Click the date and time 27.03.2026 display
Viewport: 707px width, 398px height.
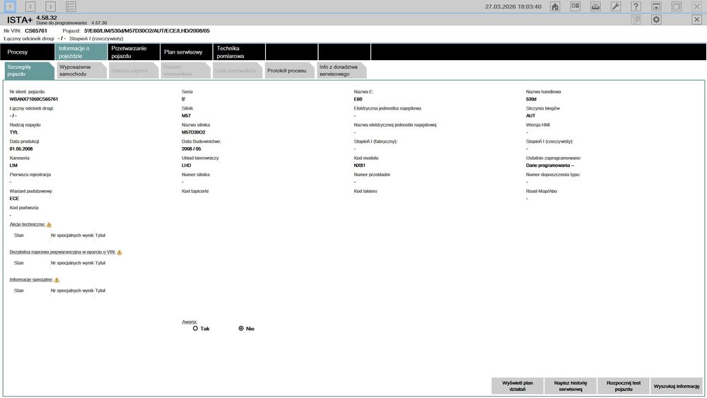[513, 7]
